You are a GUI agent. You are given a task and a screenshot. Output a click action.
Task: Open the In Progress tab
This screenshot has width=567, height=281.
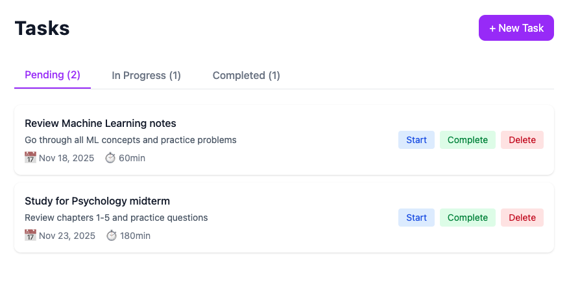tap(146, 76)
